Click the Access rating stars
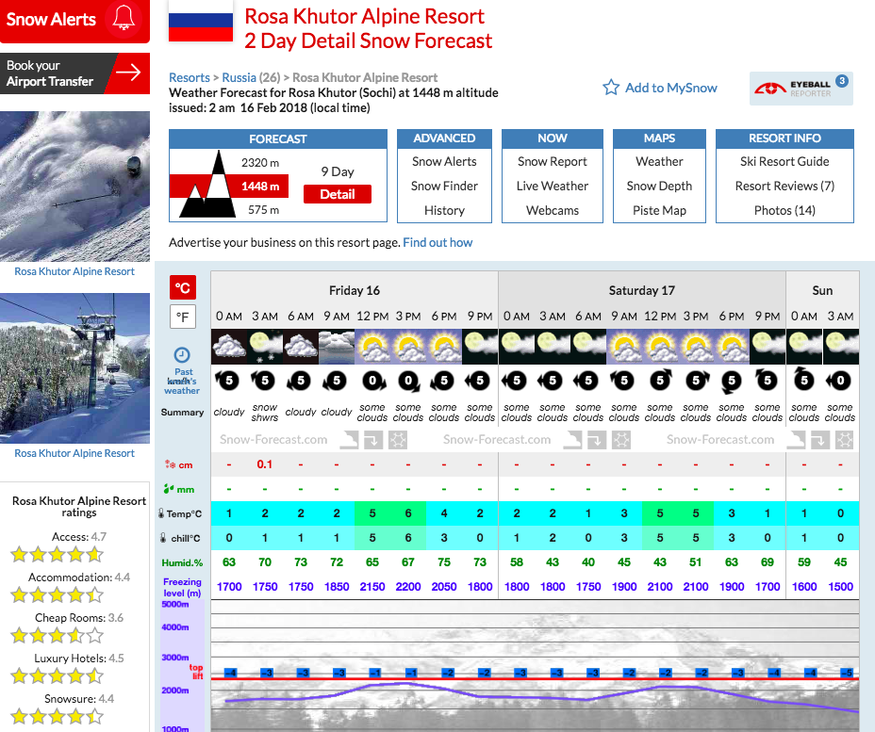This screenshot has height=732, width=875. 57,554
